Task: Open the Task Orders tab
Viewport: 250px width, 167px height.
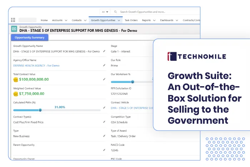Action: 131,20
